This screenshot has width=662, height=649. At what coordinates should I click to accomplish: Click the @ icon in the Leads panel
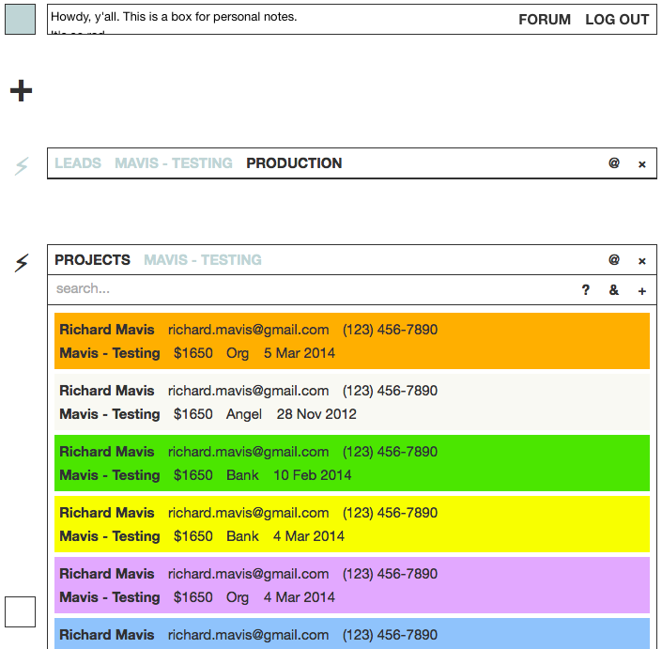pos(614,162)
